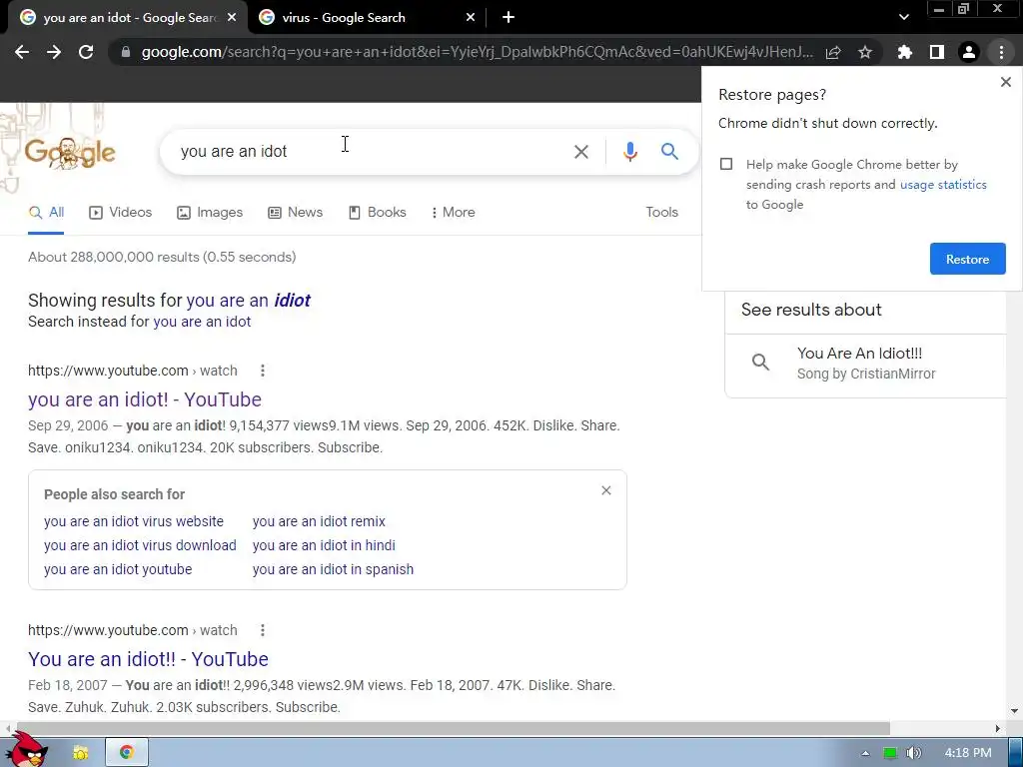Select 'you are an idiot in hindi'

324,545
